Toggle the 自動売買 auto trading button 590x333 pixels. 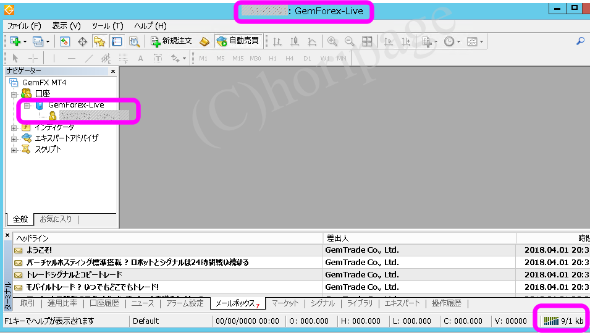238,41
